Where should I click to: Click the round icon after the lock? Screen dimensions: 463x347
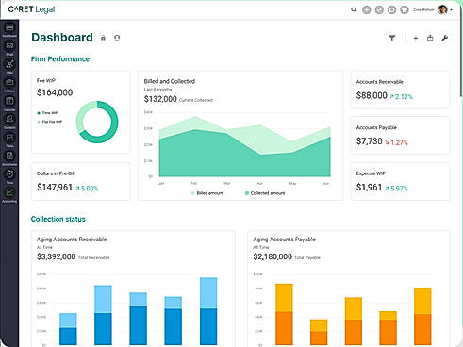[117, 38]
